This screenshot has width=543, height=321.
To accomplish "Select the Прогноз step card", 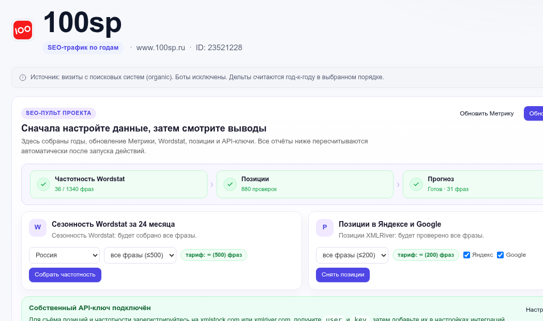I will [473, 184].
